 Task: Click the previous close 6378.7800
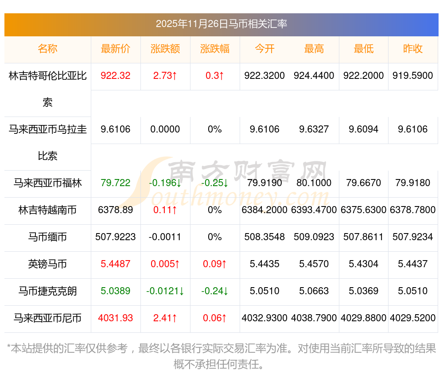pos(413,210)
